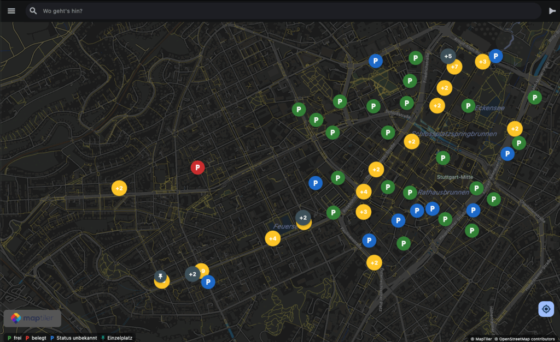Click green parking marker above Stuttgart-Mitte label
This screenshot has height=342, width=560.
[443, 158]
